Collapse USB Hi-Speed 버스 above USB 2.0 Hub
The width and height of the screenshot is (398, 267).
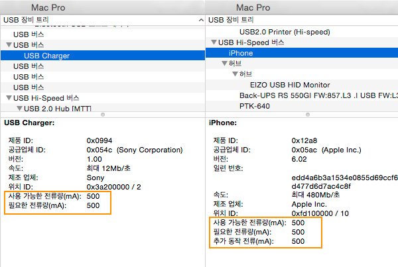point(9,97)
